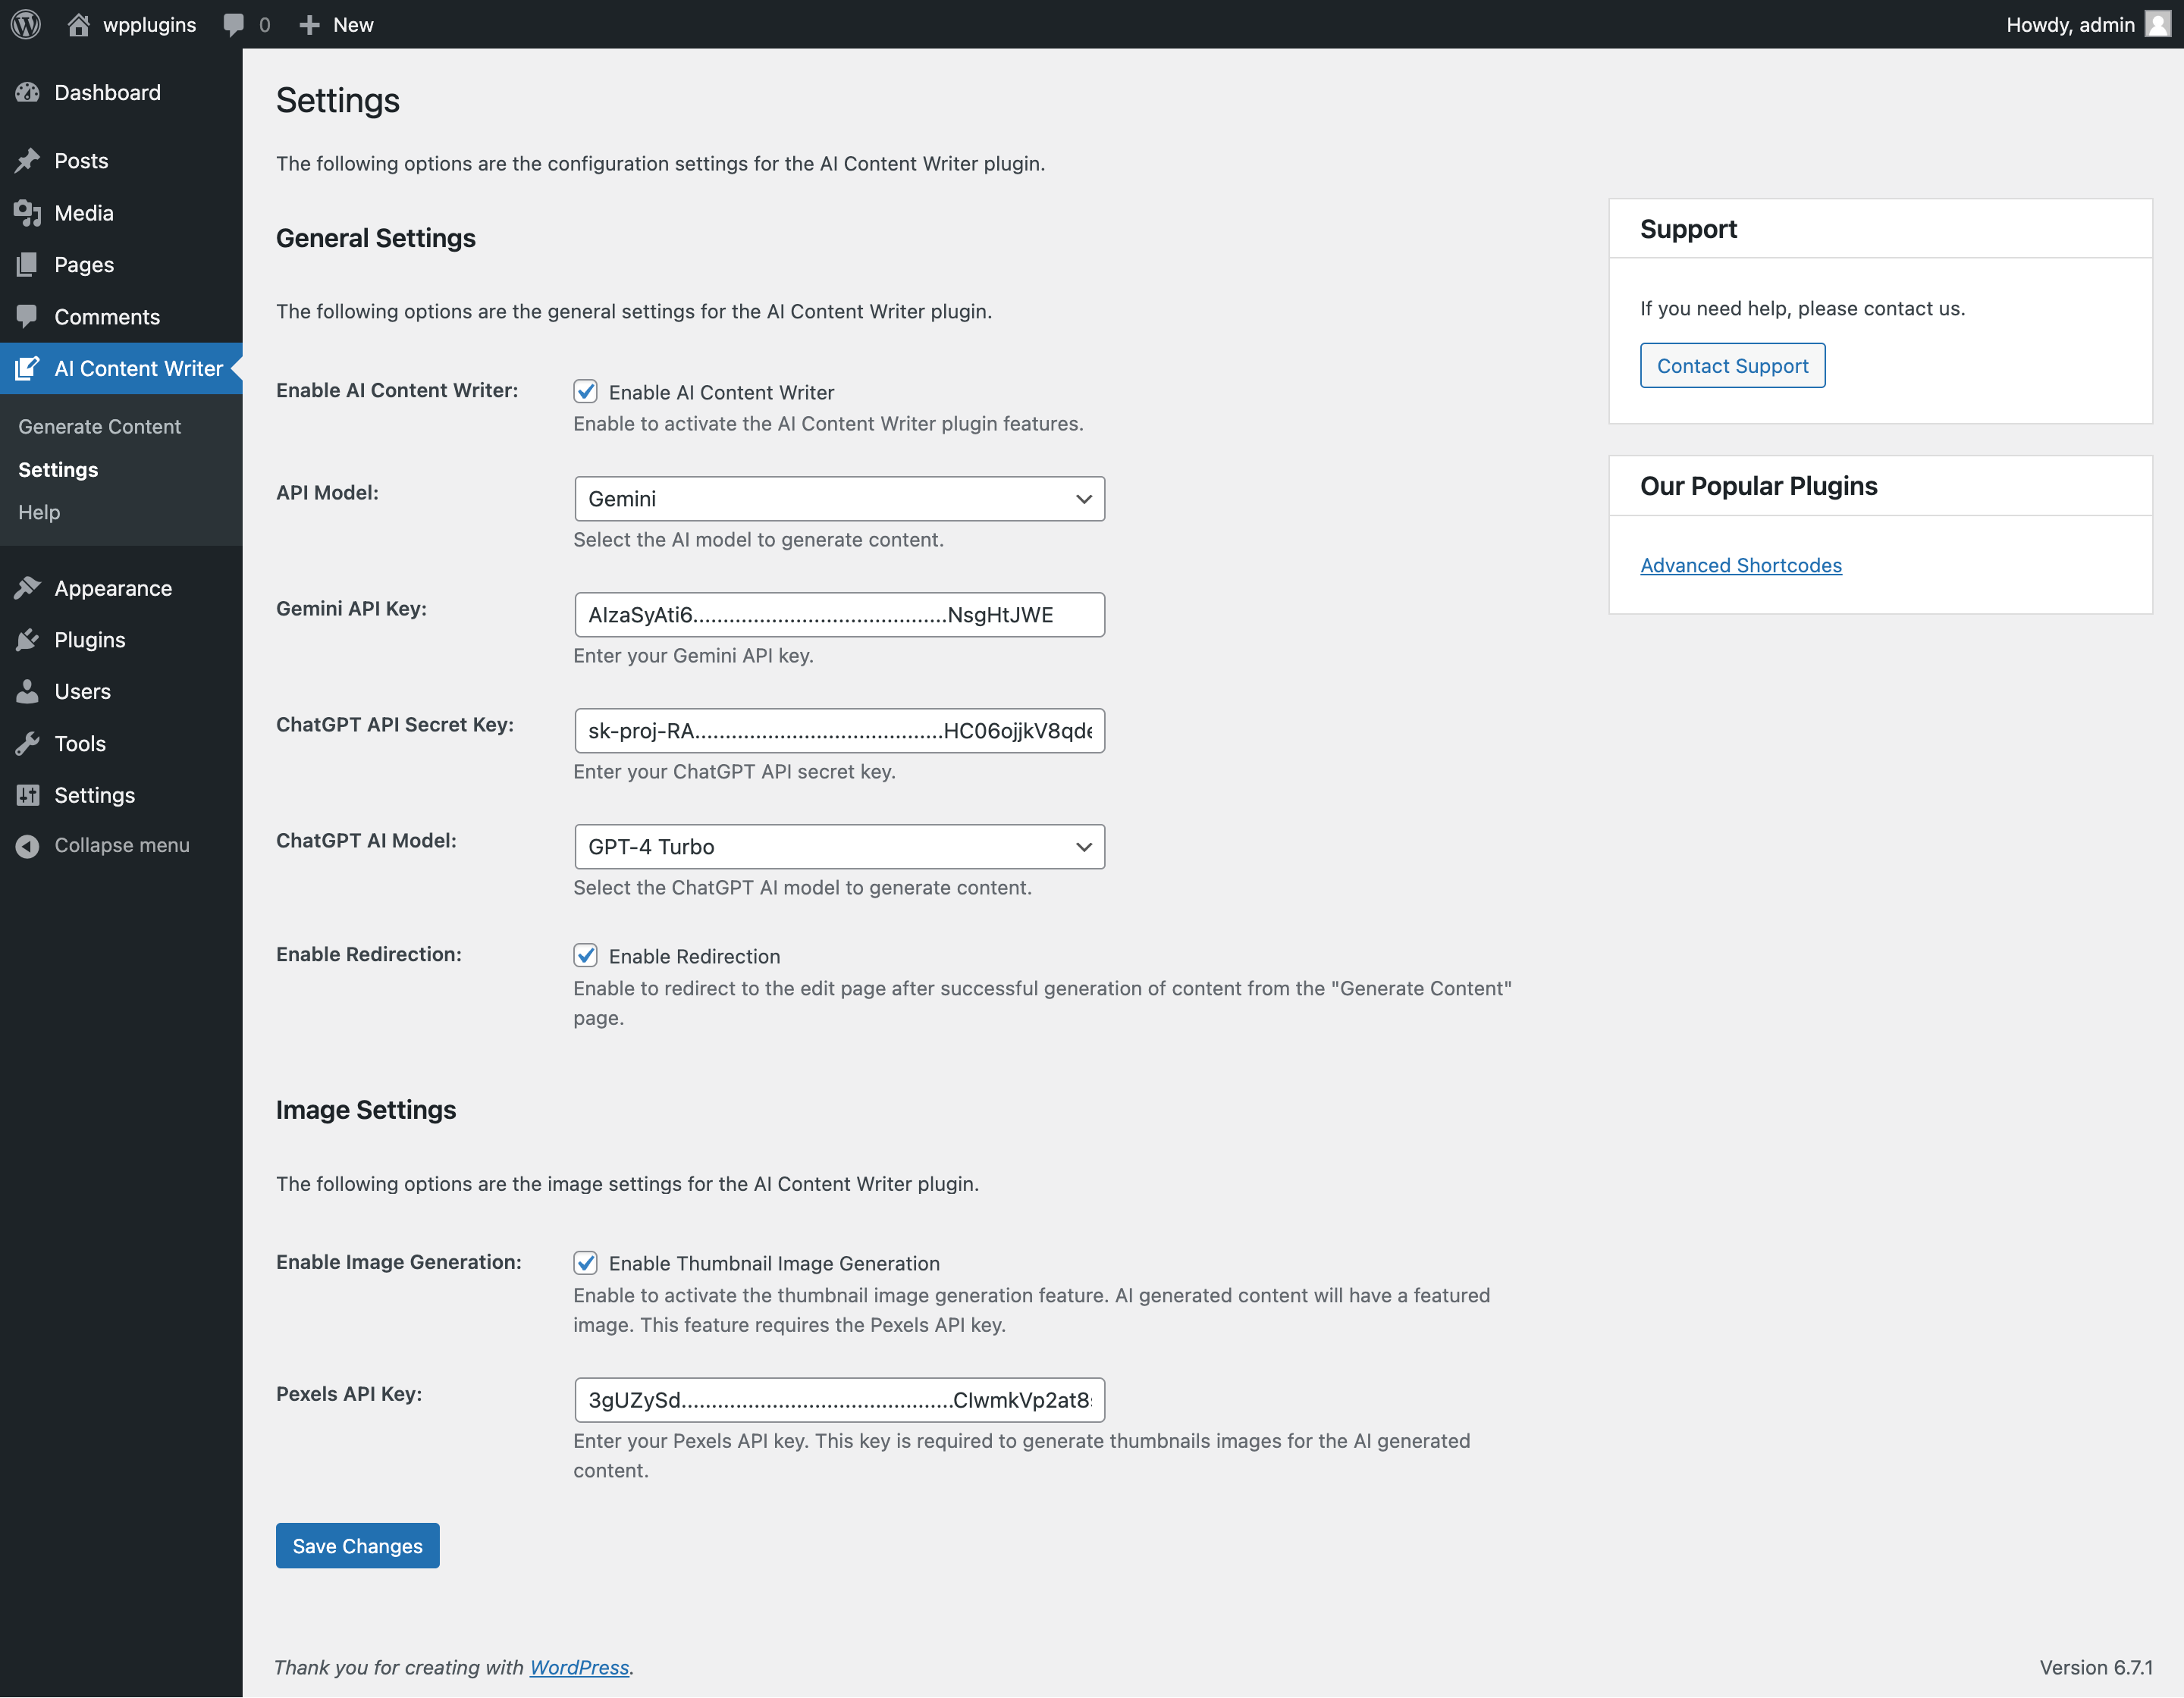
Task: Click the home icon beside wpplugins
Action: [x=78, y=24]
